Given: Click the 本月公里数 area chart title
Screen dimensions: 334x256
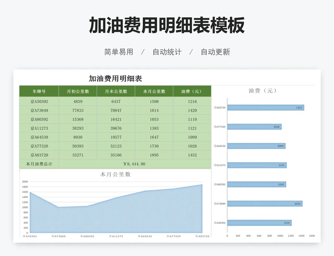Looking at the screenshot, I should click(x=115, y=175).
